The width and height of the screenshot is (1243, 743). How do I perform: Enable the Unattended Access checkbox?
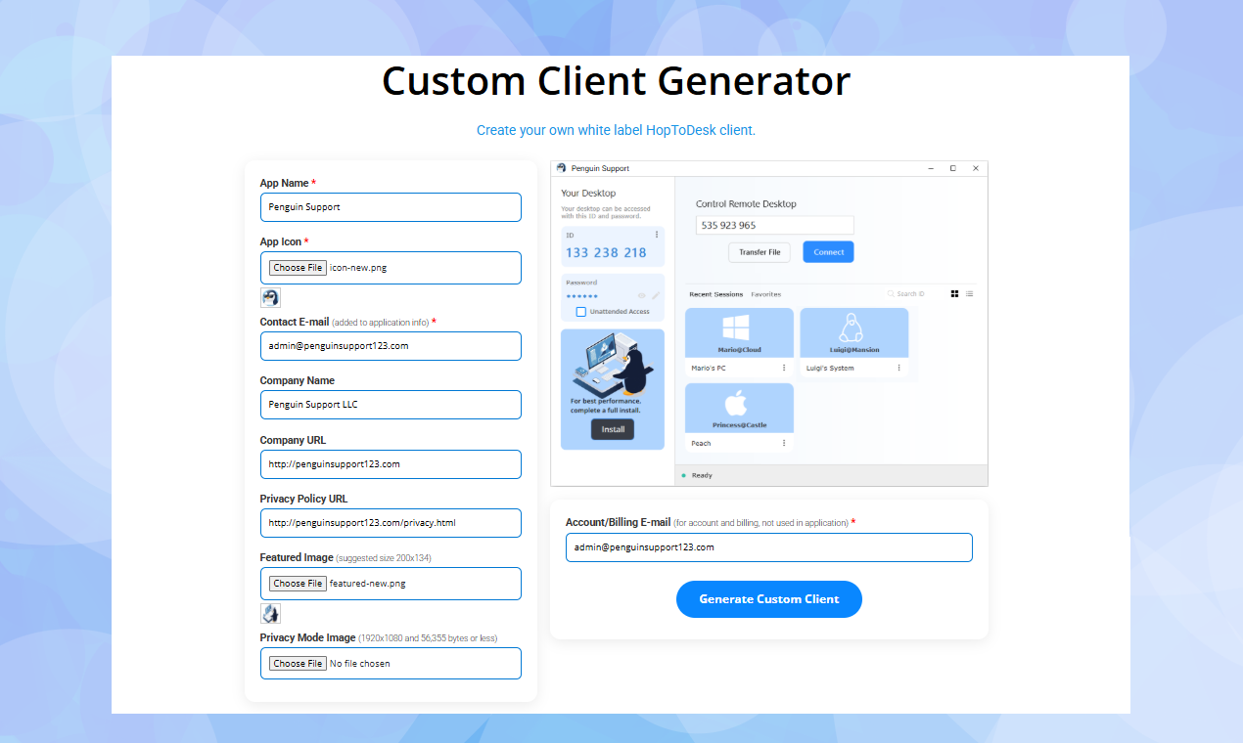pos(581,312)
